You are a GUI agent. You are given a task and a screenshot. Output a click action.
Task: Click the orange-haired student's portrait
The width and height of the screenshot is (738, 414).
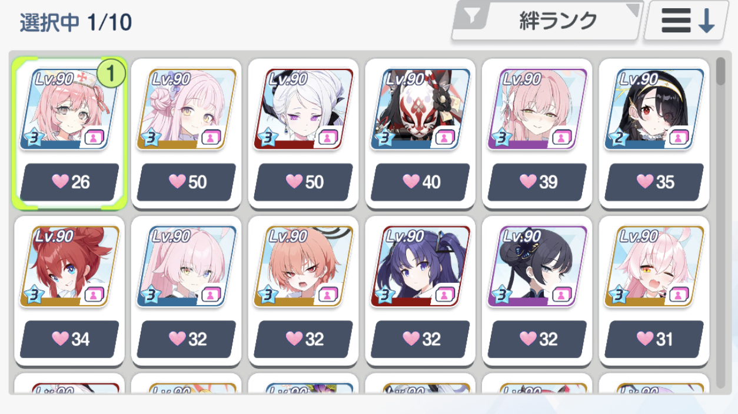coord(304,266)
